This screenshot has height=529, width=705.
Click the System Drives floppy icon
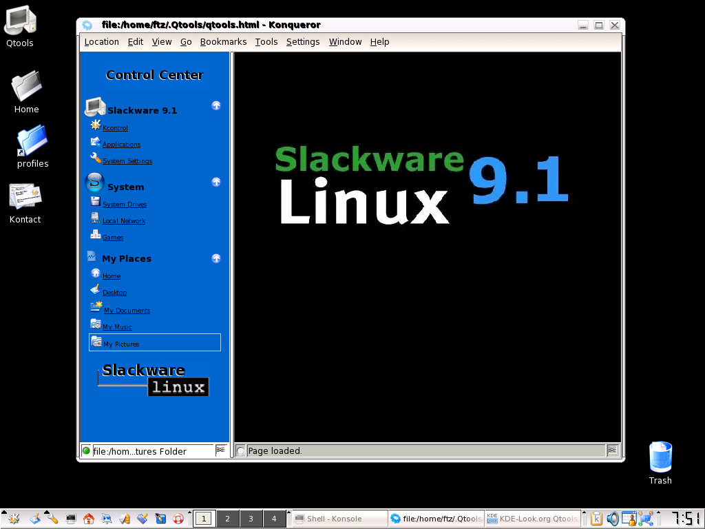click(x=95, y=202)
